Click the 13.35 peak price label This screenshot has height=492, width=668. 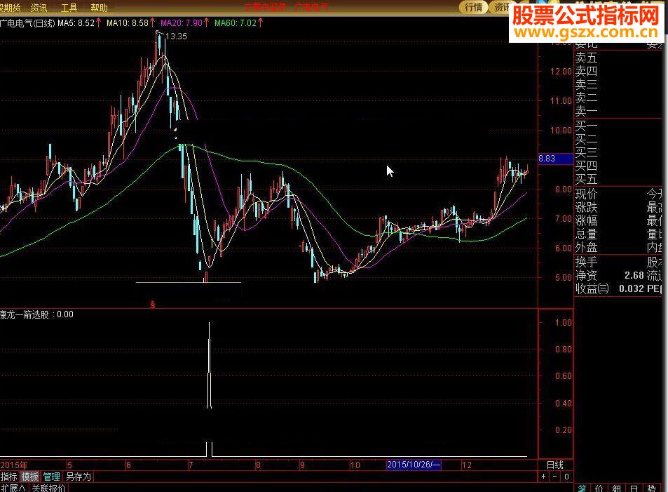click(176, 36)
